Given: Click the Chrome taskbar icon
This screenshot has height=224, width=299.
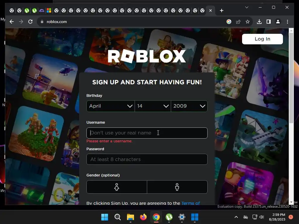Looking at the screenshot, I should tap(156, 217).
